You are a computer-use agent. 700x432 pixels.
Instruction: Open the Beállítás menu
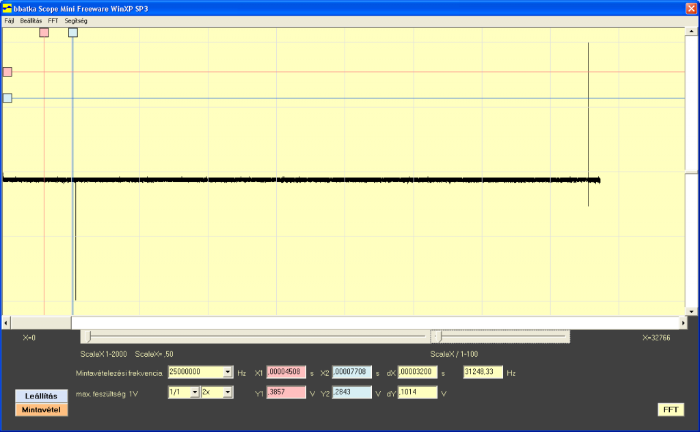(x=31, y=21)
